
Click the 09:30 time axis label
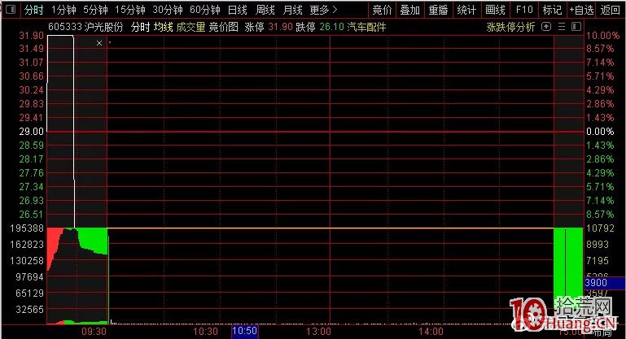(x=94, y=332)
